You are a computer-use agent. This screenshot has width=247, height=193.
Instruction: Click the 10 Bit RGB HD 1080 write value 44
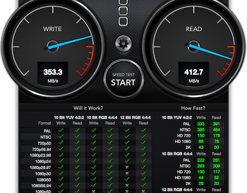[x=201, y=178]
